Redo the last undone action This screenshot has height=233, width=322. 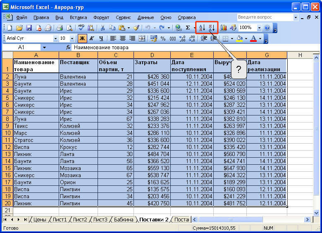(x=162, y=28)
